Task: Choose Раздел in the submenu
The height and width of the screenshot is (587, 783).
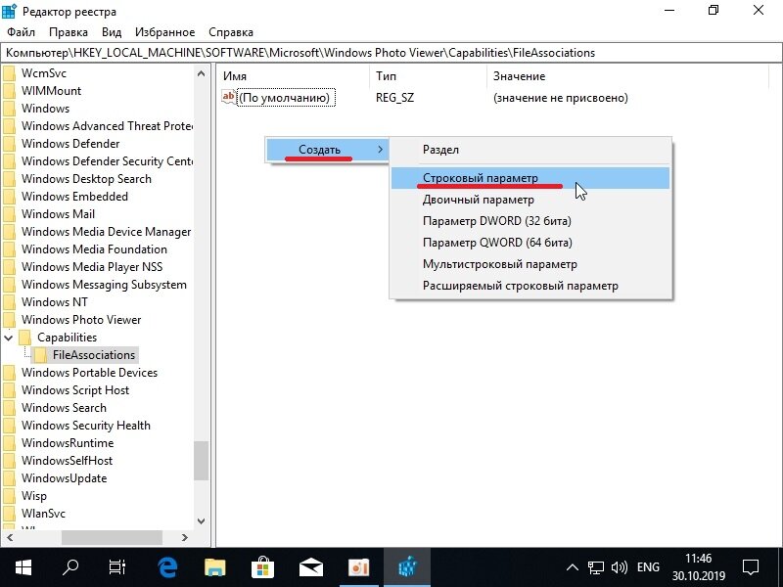Action: [x=530, y=150]
